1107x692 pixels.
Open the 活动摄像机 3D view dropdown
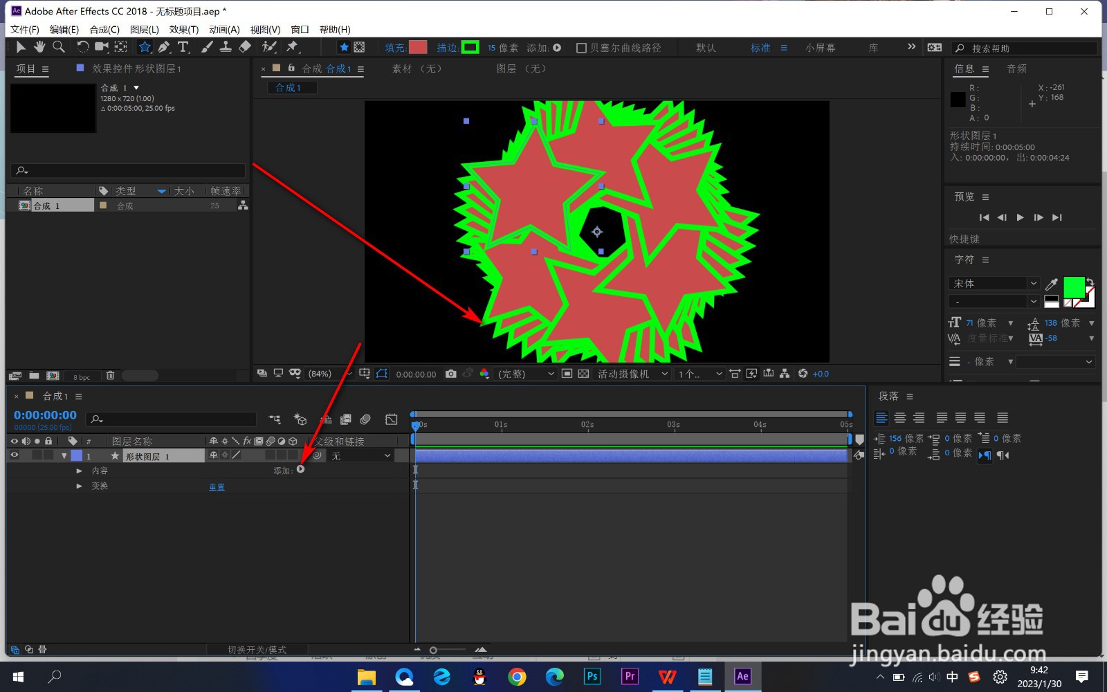(632, 374)
